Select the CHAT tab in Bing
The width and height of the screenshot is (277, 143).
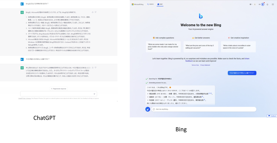[x=160, y=4]
